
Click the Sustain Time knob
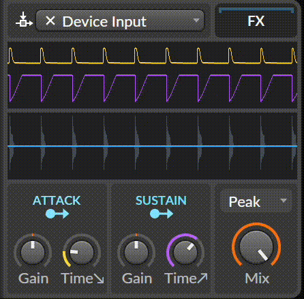(185, 251)
